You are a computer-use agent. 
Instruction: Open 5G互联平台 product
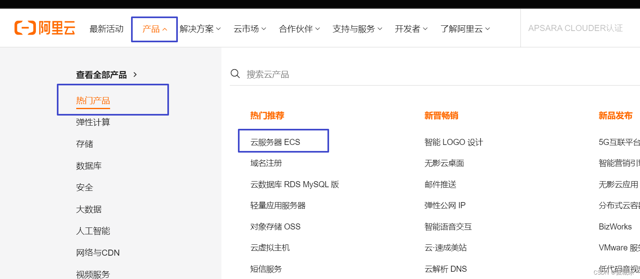[x=619, y=142]
